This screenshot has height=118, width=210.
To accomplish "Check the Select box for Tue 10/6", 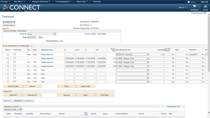I will point(8,82).
